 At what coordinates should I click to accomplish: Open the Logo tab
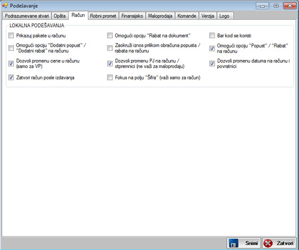pos(224,16)
